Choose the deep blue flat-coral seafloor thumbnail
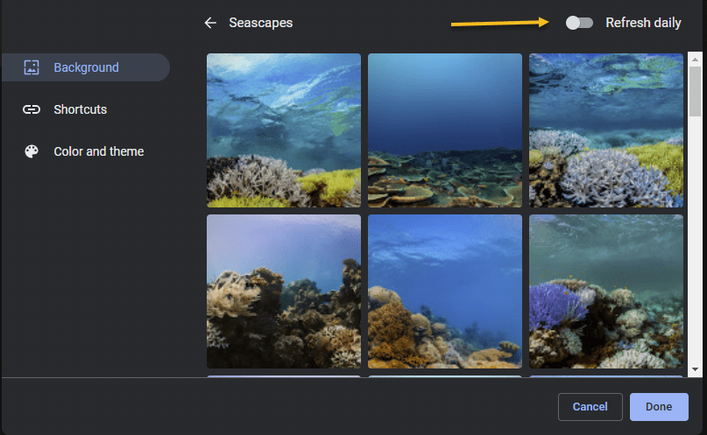Image resolution: width=707 pixels, height=435 pixels. pos(444,130)
